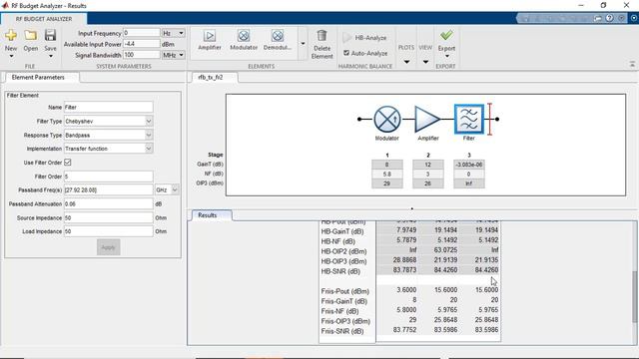Click the HB-OIP3 value 28.8868

pyautogui.click(x=404, y=260)
